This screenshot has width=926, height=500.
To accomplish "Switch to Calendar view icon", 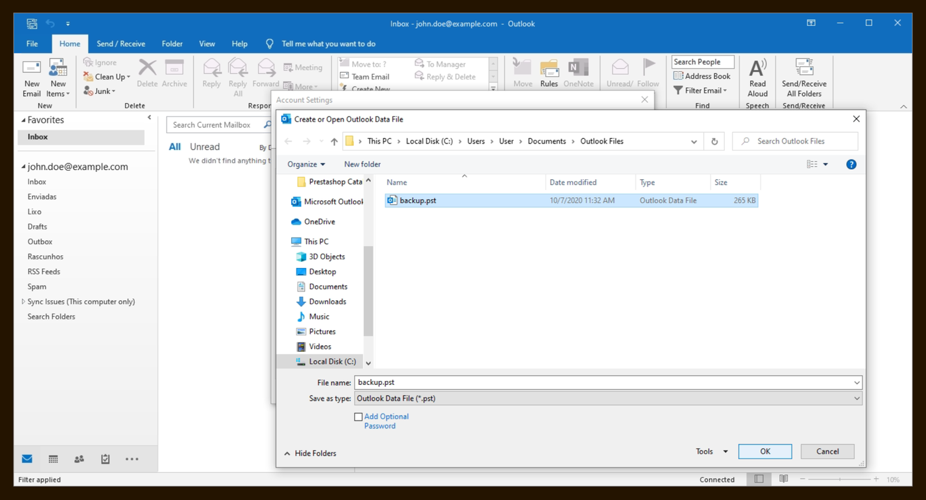I will pos(53,459).
